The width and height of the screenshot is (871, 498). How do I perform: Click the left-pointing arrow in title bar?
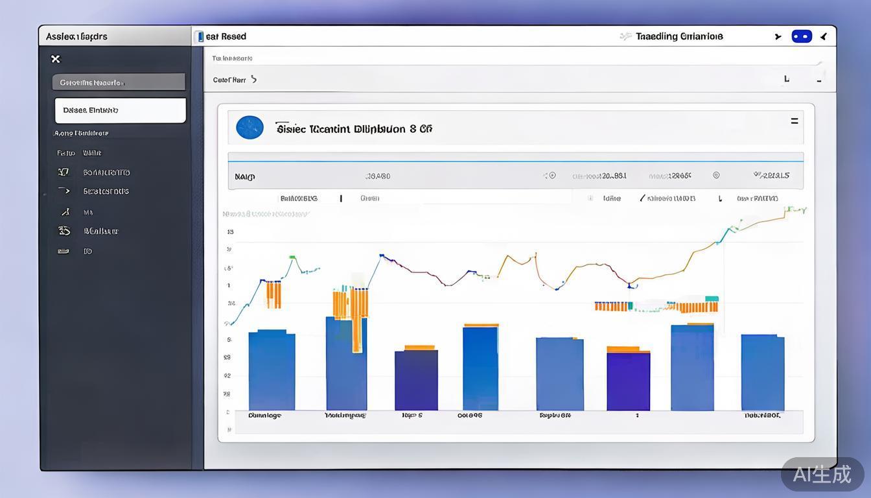pyautogui.click(x=824, y=37)
